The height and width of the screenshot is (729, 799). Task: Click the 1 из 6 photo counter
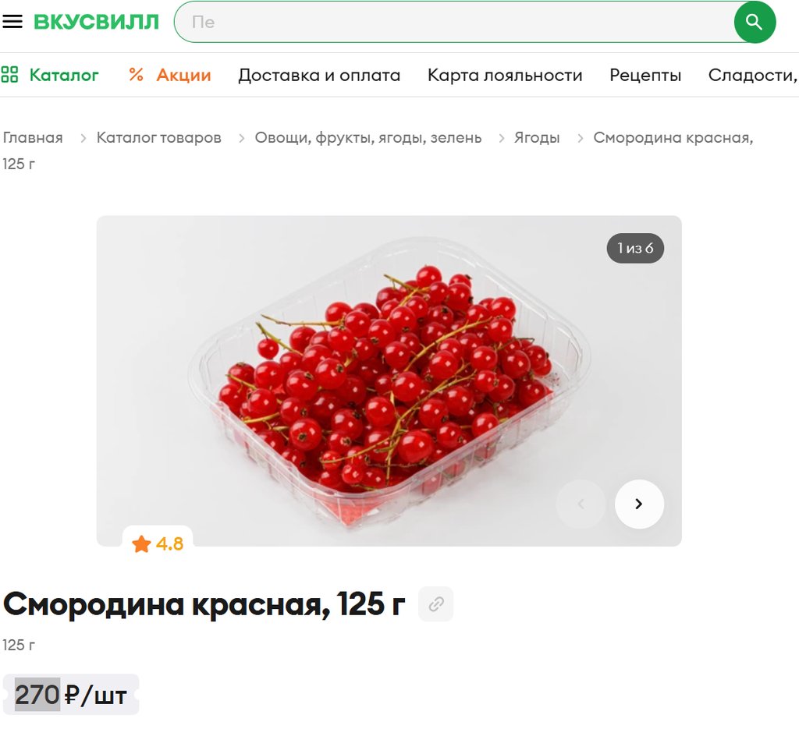pos(635,248)
